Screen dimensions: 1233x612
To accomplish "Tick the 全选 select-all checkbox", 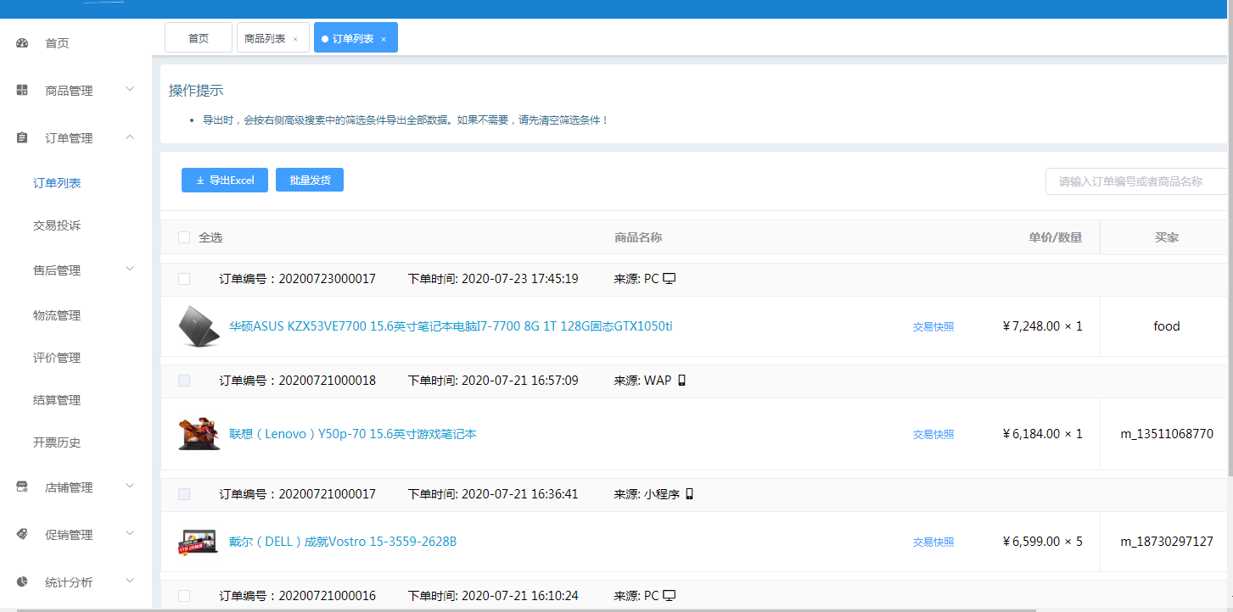I will click(184, 237).
